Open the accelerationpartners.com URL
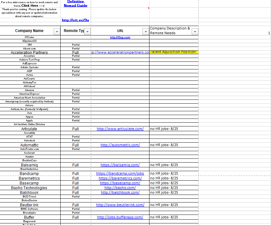The height and width of the screenshot is (225, 271). pos(120,52)
